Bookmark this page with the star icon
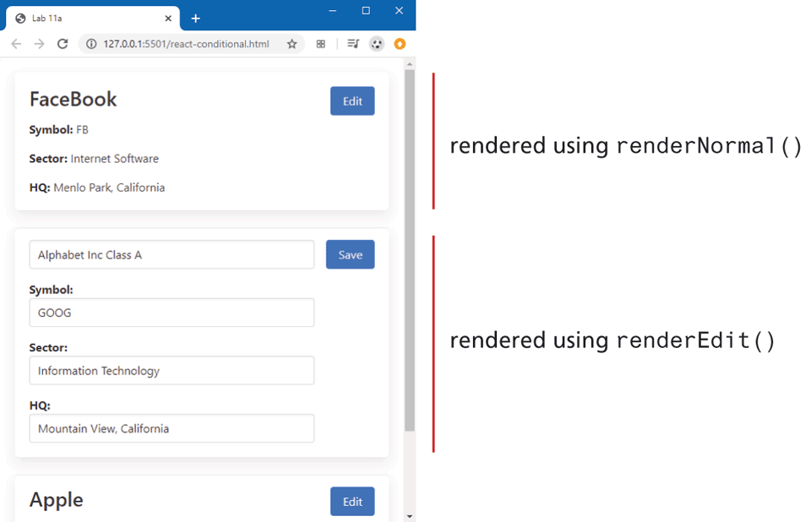The width and height of the screenshot is (811, 522). pos(292,44)
